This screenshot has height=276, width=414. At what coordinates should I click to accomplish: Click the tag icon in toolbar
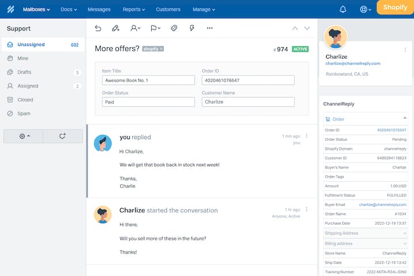[174, 28]
